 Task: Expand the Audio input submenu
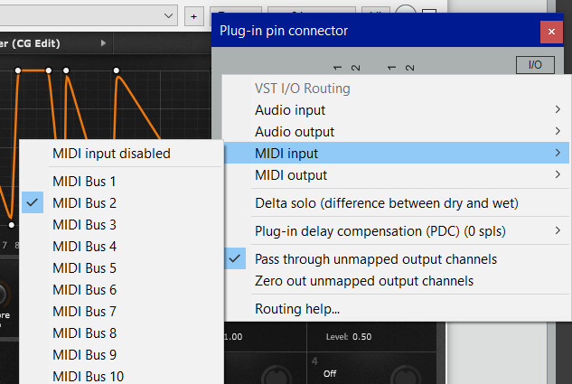click(x=398, y=109)
